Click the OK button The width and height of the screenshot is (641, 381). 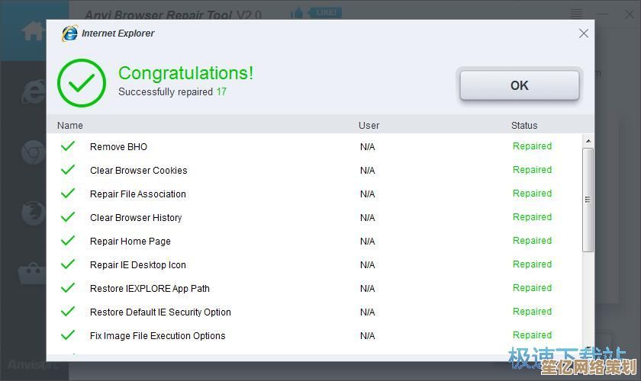(x=519, y=85)
